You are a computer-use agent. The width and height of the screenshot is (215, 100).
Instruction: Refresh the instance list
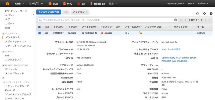click(198, 14)
